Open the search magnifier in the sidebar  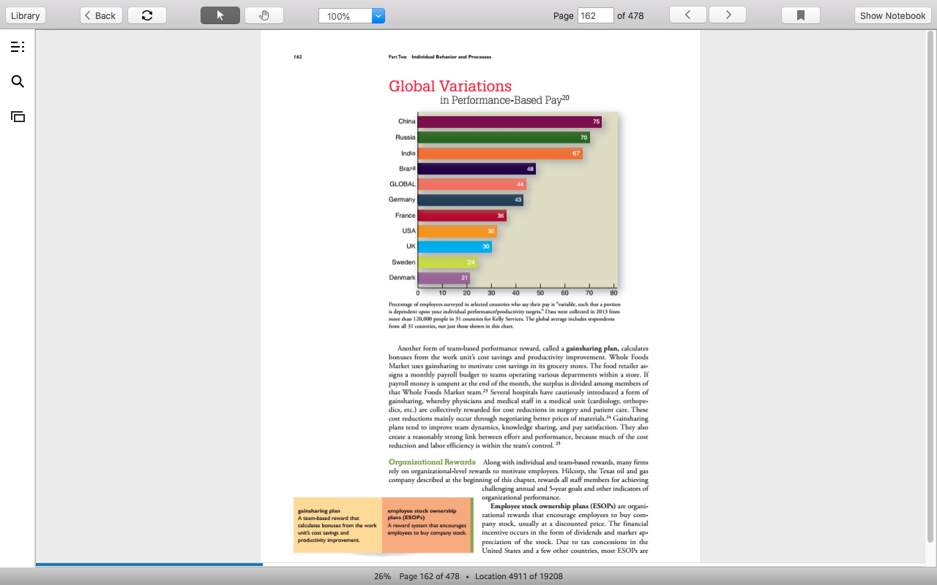pos(18,81)
